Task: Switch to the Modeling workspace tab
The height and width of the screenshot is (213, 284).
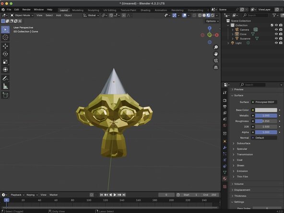Action: pos(78,10)
